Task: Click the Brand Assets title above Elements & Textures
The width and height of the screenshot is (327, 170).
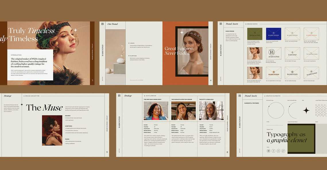Action: [x=251, y=96]
